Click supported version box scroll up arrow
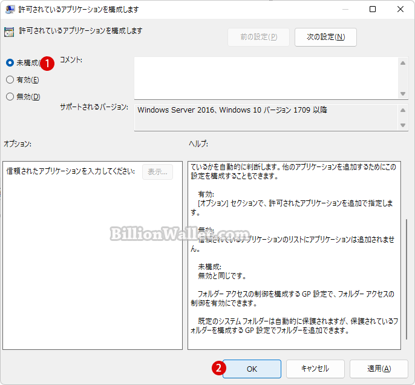 pyautogui.click(x=403, y=110)
